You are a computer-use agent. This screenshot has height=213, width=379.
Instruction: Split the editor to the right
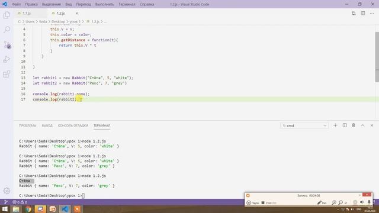pyautogui.click(x=363, y=13)
